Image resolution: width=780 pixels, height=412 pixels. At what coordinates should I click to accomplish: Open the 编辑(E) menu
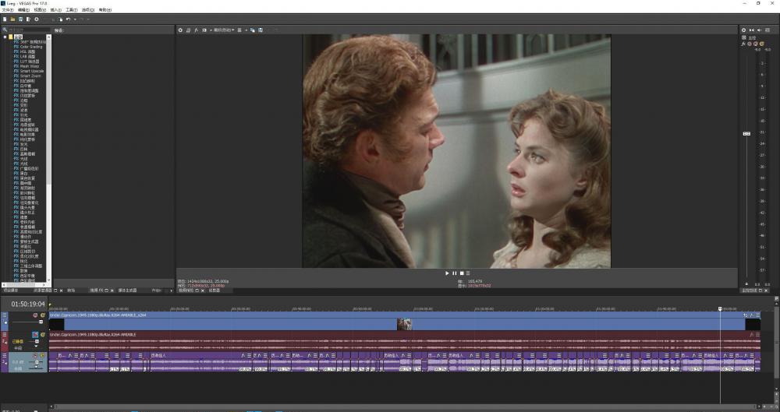click(x=23, y=10)
